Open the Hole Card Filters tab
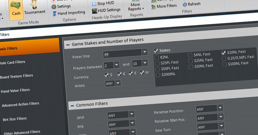 [13, 62]
